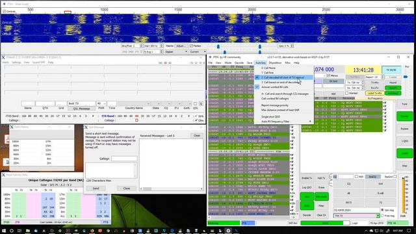
Task: Adjust the Rx frequency Hz stepper
Action: pos(363,88)
